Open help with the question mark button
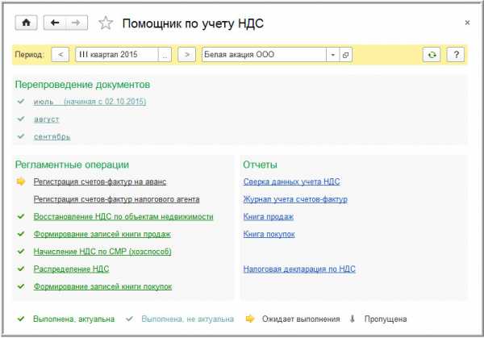The width and height of the screenshot is (484, 338). [x=456, y=54]
